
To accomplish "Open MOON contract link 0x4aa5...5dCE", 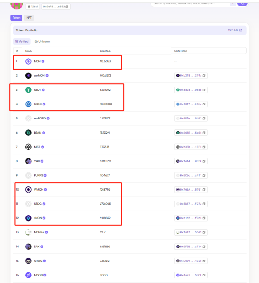I will click(x=191, y=275).
